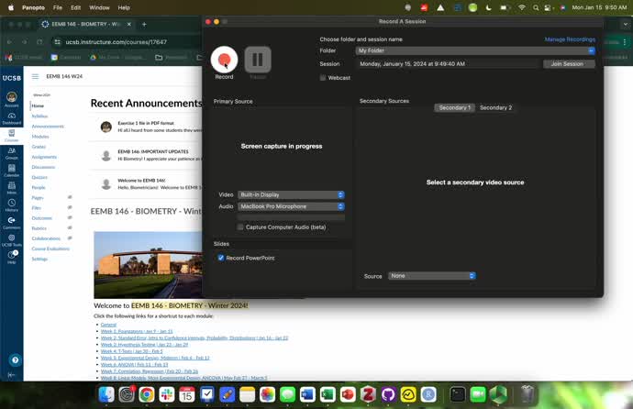Image resolution: width=633 pixels, height=409 pixels.
Task: Enable Capture Computer Audio (beta) checkbox
Action: [x=240, y=227]
